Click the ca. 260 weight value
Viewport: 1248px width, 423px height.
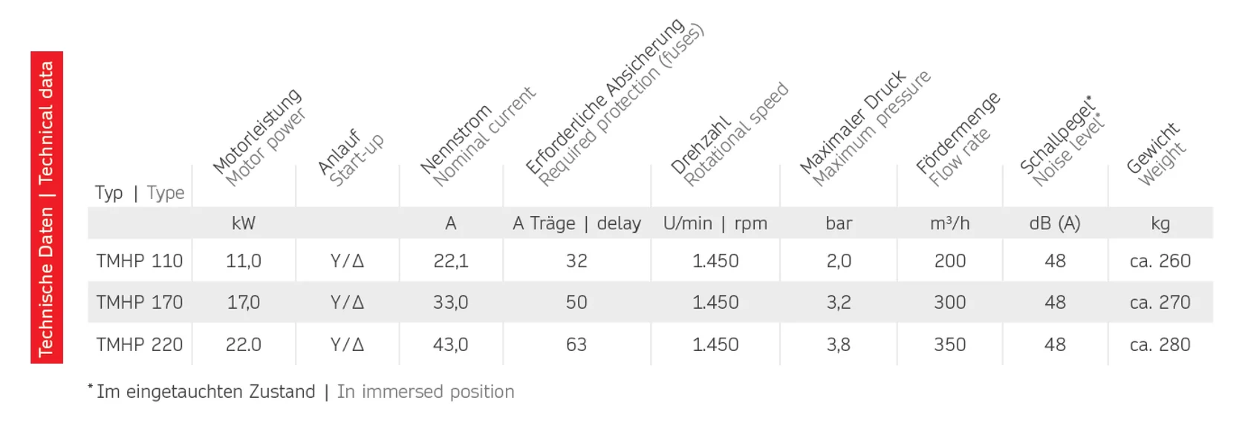(x=1160, y=261)
